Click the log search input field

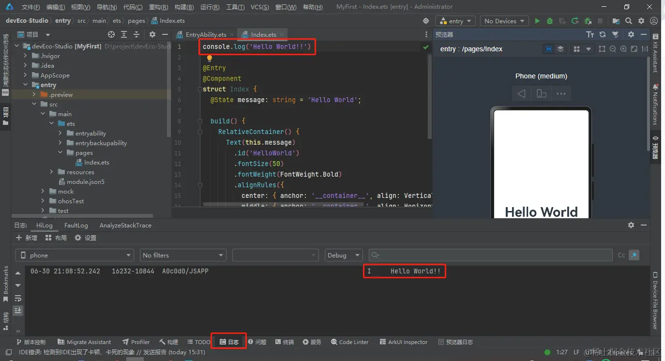pyautogui.click(x=490, y=255)
